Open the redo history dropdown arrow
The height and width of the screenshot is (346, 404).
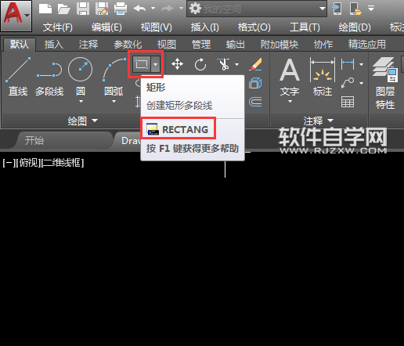pos(181,9)
